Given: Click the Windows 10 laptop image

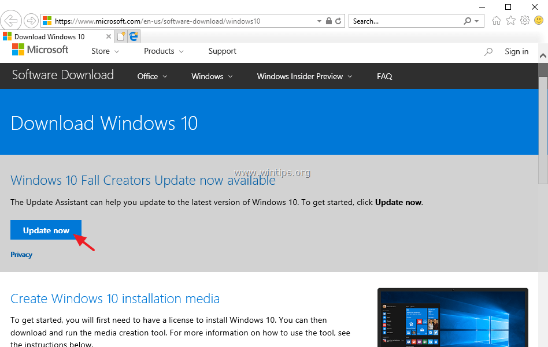Looking at the screenshot, I should point(453,318).
